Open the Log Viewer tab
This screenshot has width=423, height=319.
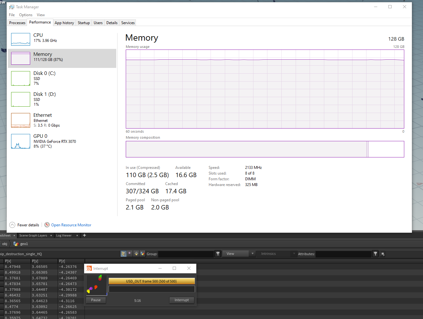coord(64,236)
